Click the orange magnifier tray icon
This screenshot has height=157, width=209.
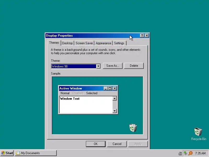pyautogui.click(x=191, y=153)
